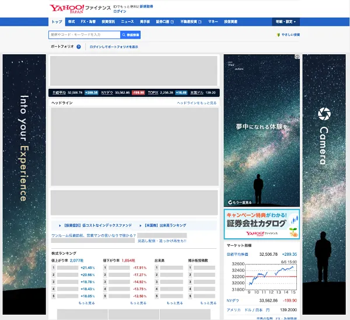Click the Camera icon in right ad banner
This screenshot has width=350, height=320.
[324, 113]
